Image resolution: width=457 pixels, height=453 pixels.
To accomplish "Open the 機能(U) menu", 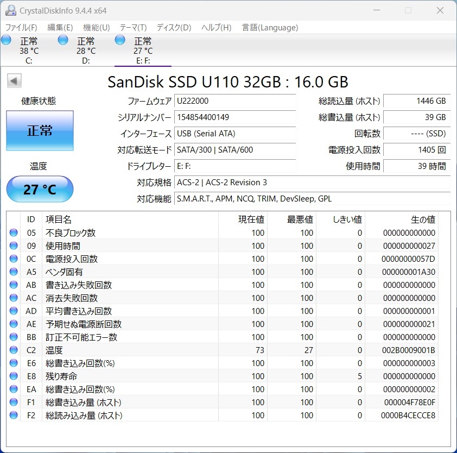I will tap(97, 28).
